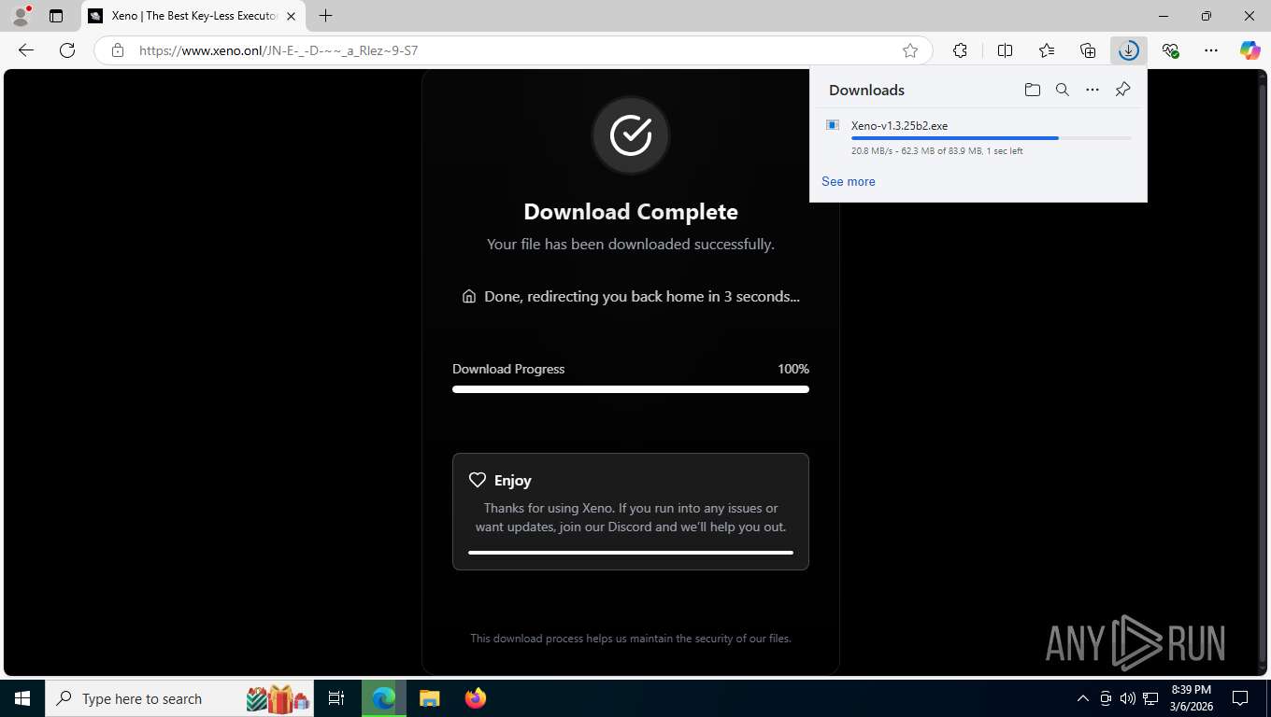Open more options in Downloads panel
This screenshot has height=717, width=1271.
tap(1092, 90)
